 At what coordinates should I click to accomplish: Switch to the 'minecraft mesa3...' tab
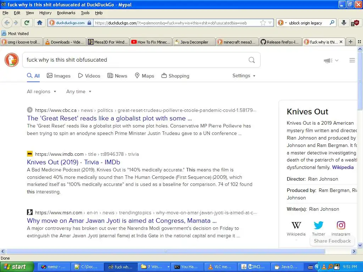point(237,42)
